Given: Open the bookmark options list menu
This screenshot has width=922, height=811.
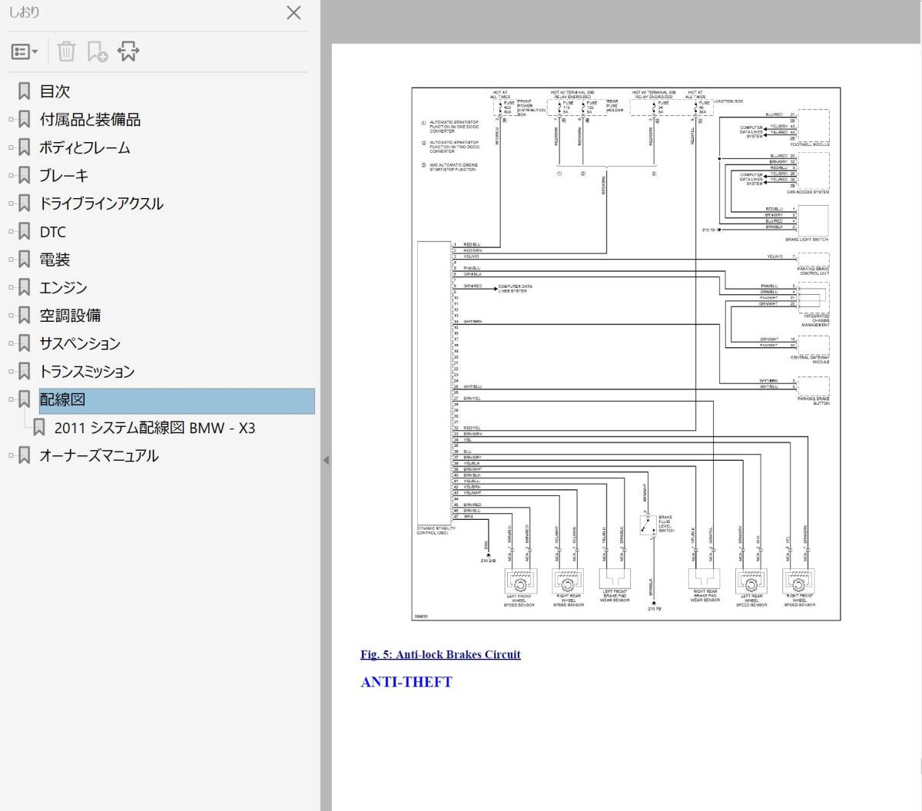Looking at the screenshot, I should point(25,51).
